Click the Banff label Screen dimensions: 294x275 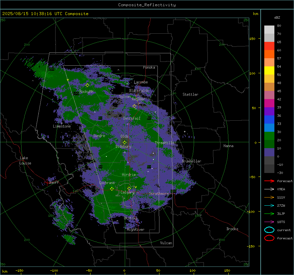[54, 182]
